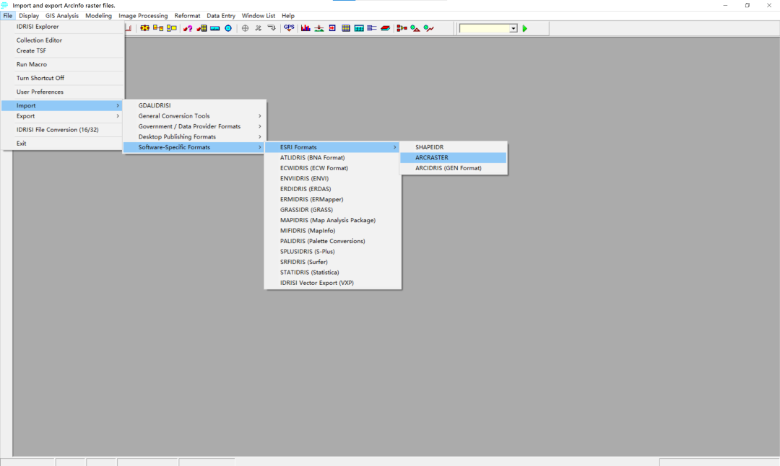Select Run Macro
Image resolution: width=780 pixels, height=466 pixels.
[62, 65]
